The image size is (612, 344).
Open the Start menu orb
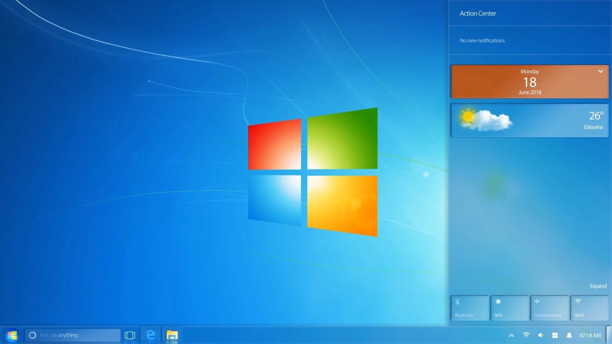pyautogui.click(x=12, y=335)
